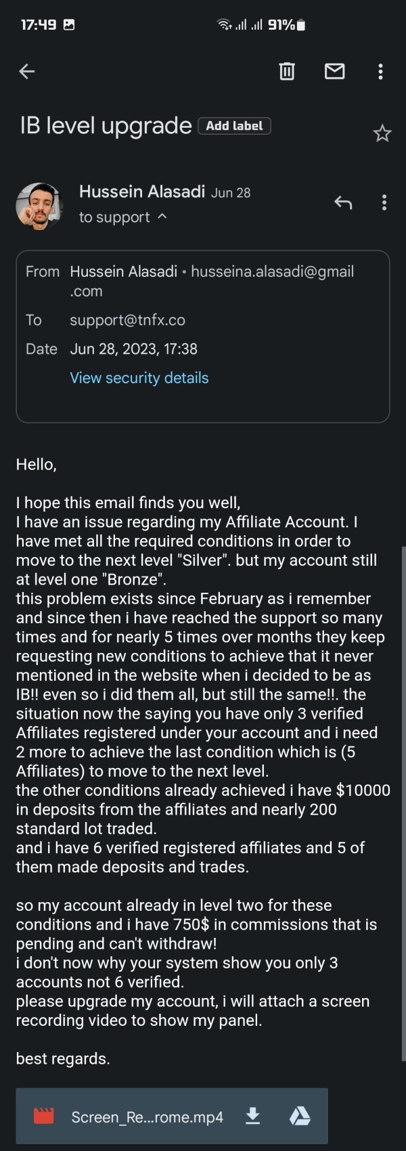The width and height of the screenshot is (406, 1151).
Task: Open View security details link
Action: (139, 378)
